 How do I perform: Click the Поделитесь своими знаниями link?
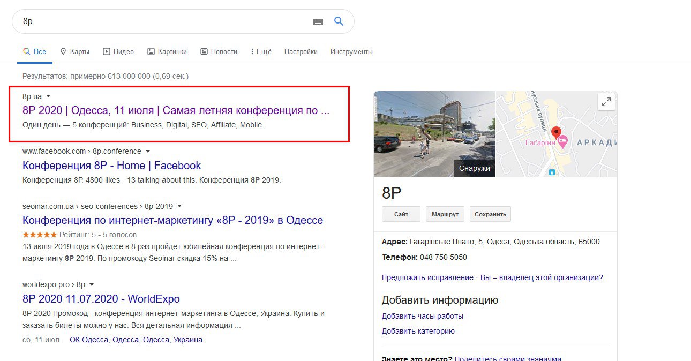[508, 358]
